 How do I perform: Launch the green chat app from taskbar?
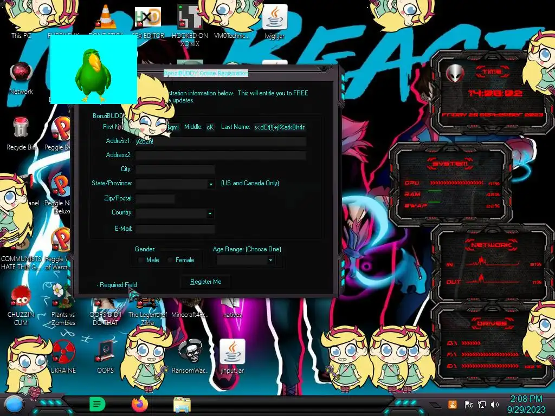(x=98, y=404)
